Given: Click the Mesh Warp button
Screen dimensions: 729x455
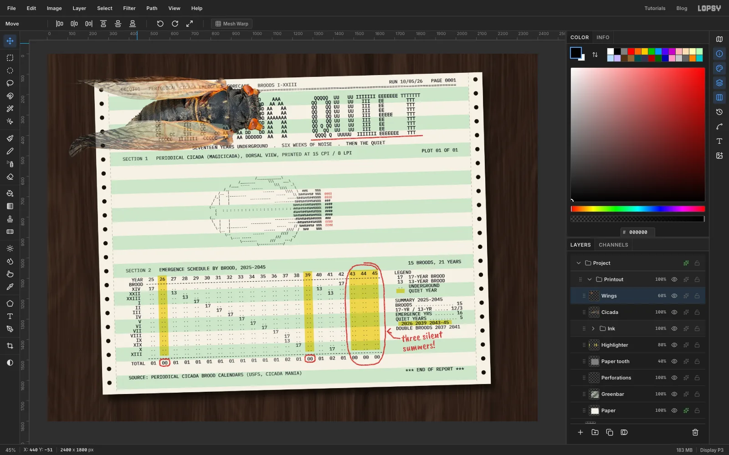Looking at the screenshot, I should (231, 24).
